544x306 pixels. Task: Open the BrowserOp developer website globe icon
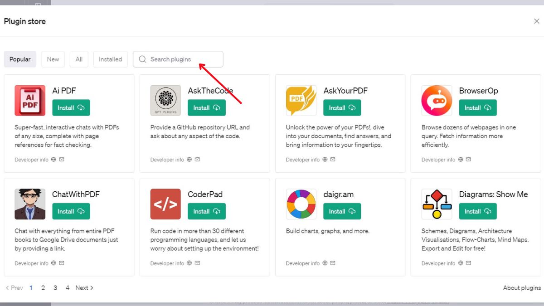[x=460, y=160]
